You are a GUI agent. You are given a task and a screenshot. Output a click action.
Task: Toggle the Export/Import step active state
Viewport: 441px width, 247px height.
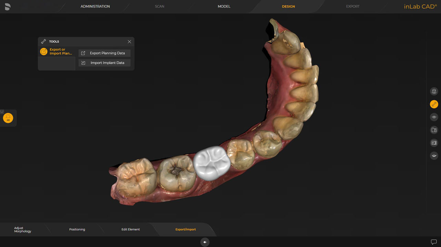(185, 229)
